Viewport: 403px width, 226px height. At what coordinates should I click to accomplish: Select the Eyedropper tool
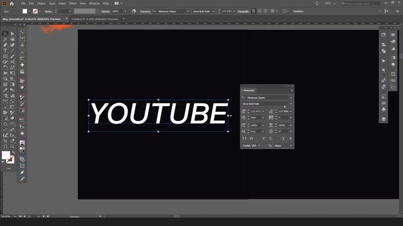(x=5, y=90)
